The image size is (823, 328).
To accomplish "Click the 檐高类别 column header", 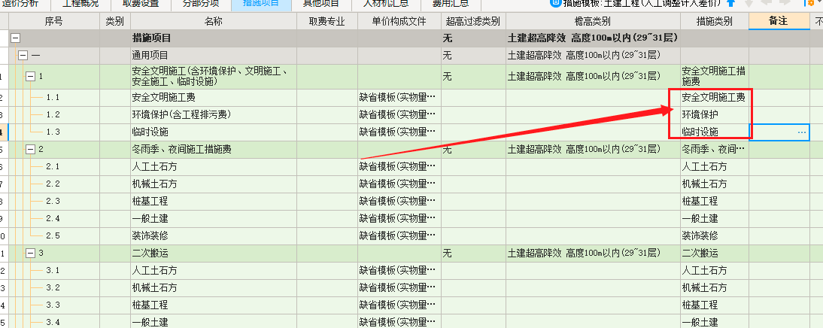I will coord(593,22).
